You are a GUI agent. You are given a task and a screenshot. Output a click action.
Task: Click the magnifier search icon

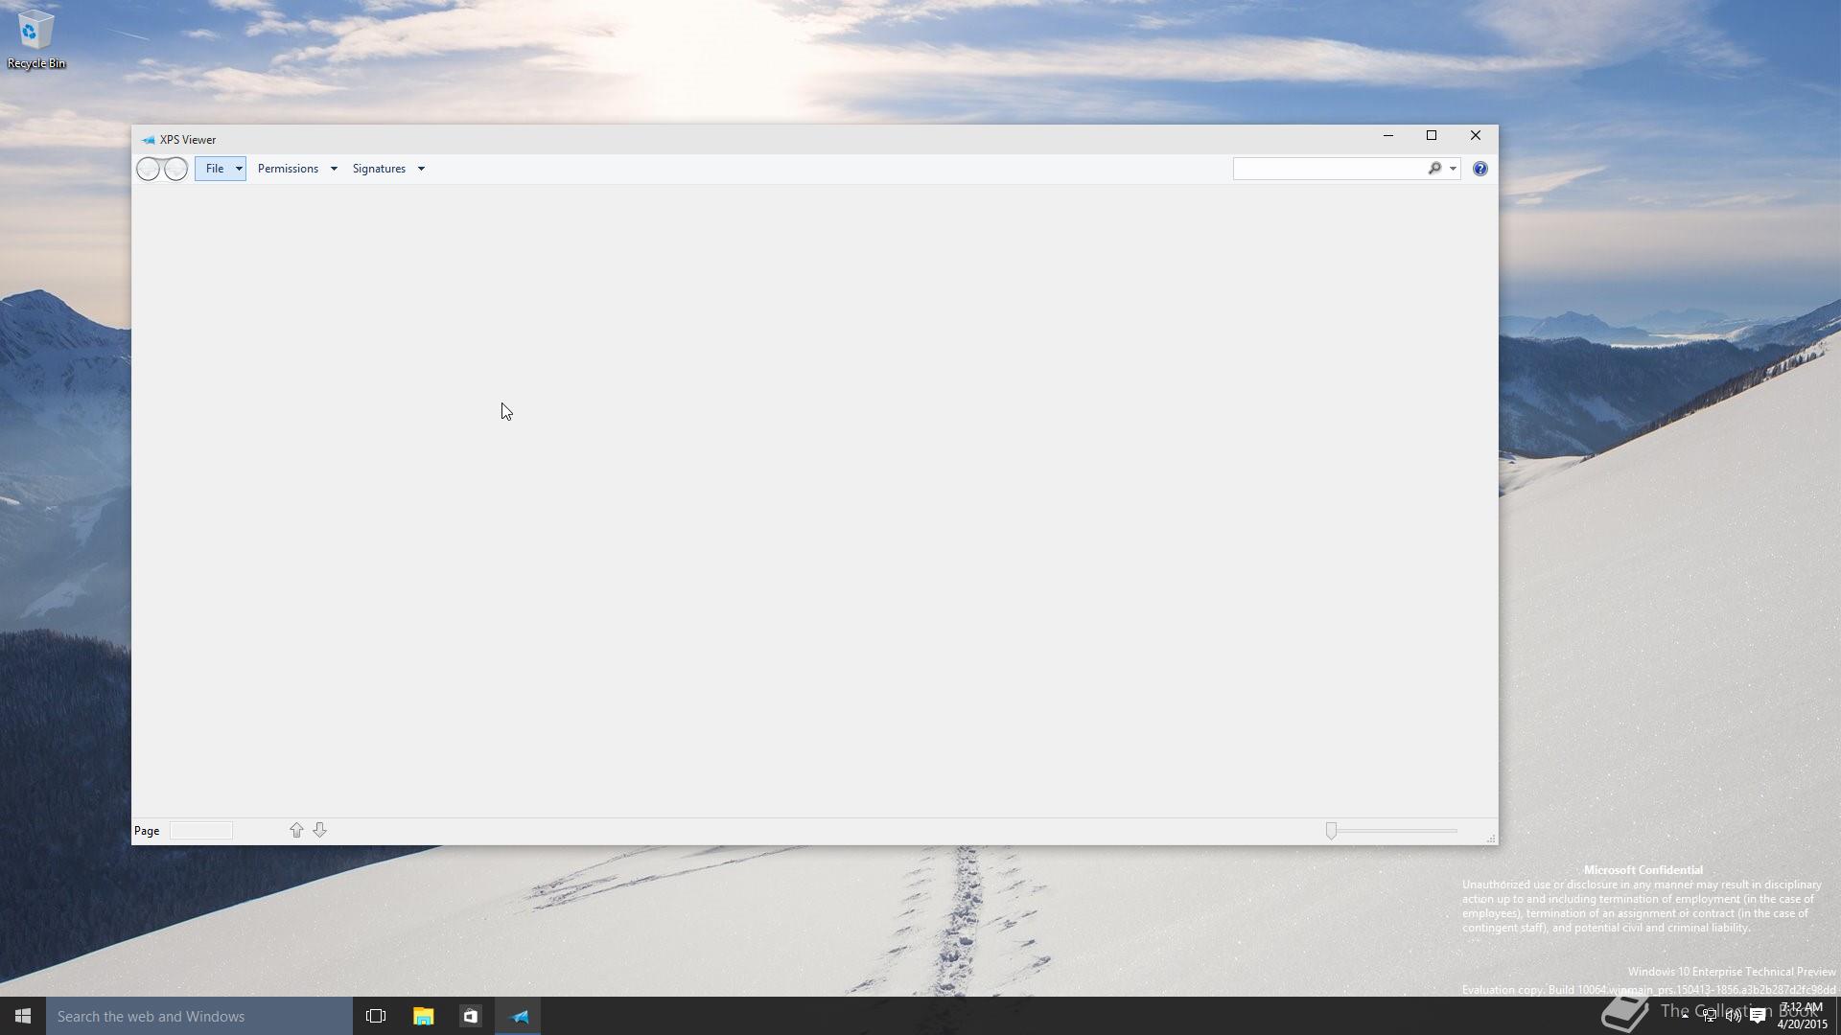point(1434,169)
